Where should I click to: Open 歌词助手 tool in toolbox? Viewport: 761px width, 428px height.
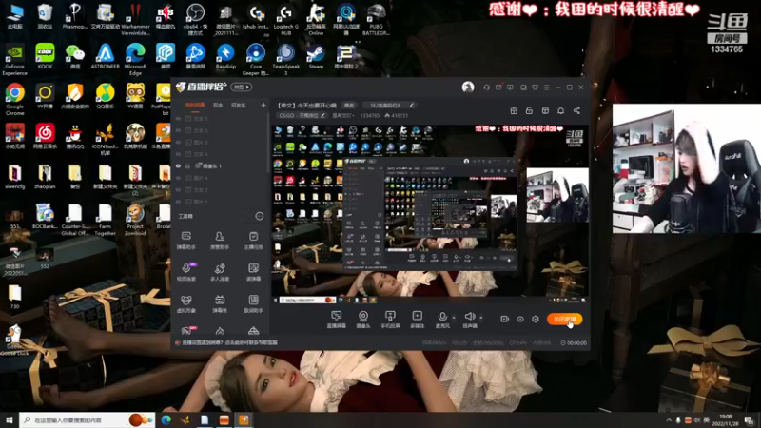pos(253,303)
